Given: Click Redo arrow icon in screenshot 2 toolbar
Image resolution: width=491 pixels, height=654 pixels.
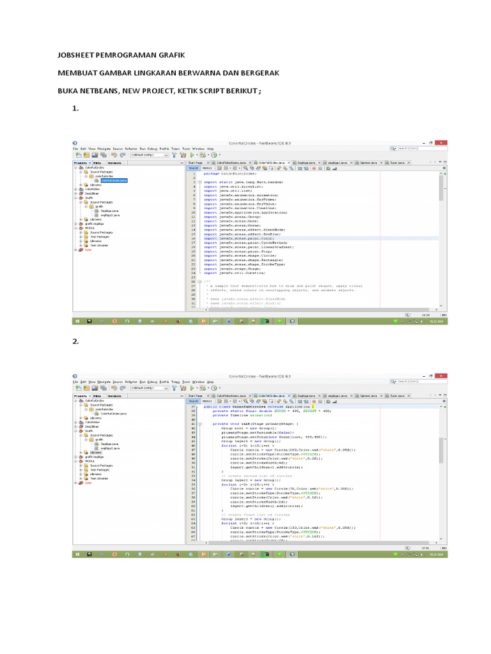Looking at the screenshot, I should 121,388.
